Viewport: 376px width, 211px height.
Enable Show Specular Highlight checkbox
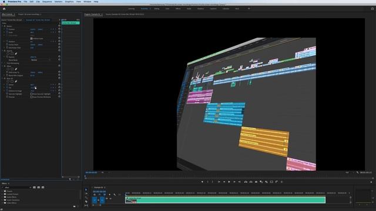coord(31,94)
